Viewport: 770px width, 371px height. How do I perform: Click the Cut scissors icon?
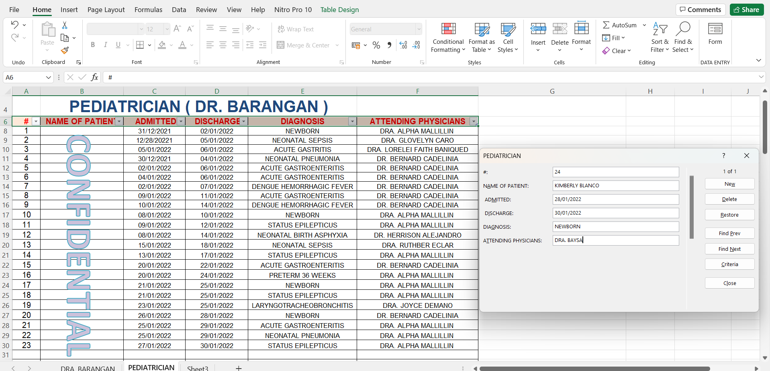(65, 25)
